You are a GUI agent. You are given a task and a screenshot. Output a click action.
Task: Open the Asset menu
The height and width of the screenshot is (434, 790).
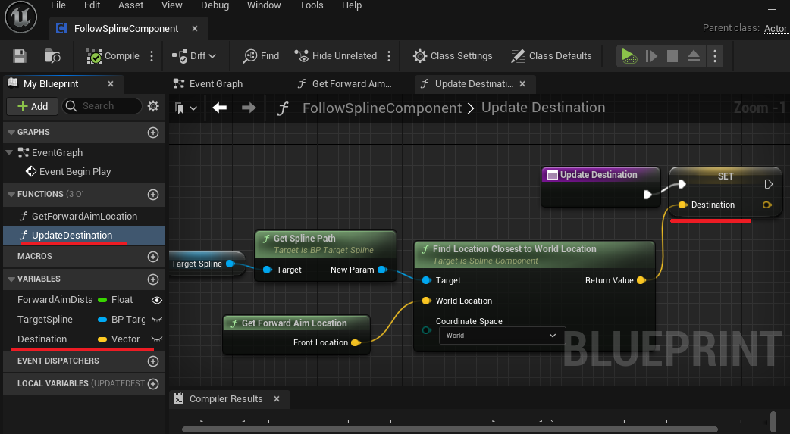click(x=131, y=5)
